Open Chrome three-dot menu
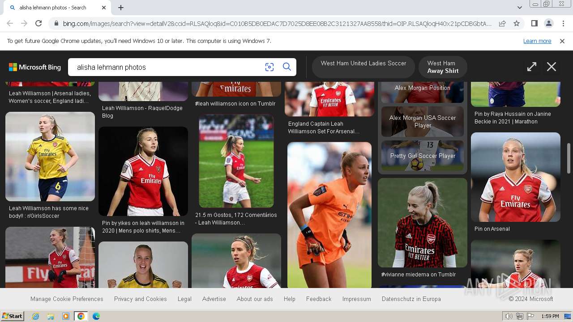Image resolution: width=573 pixels, height=322 pixels. point(563,23)
